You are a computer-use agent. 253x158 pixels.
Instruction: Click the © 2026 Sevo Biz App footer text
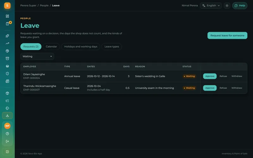(31, 154)
